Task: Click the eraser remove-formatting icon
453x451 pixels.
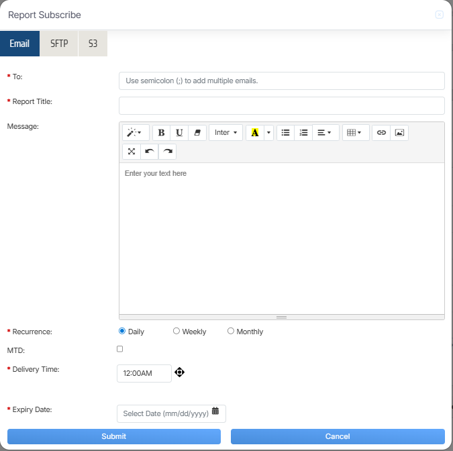Action: 197,133
